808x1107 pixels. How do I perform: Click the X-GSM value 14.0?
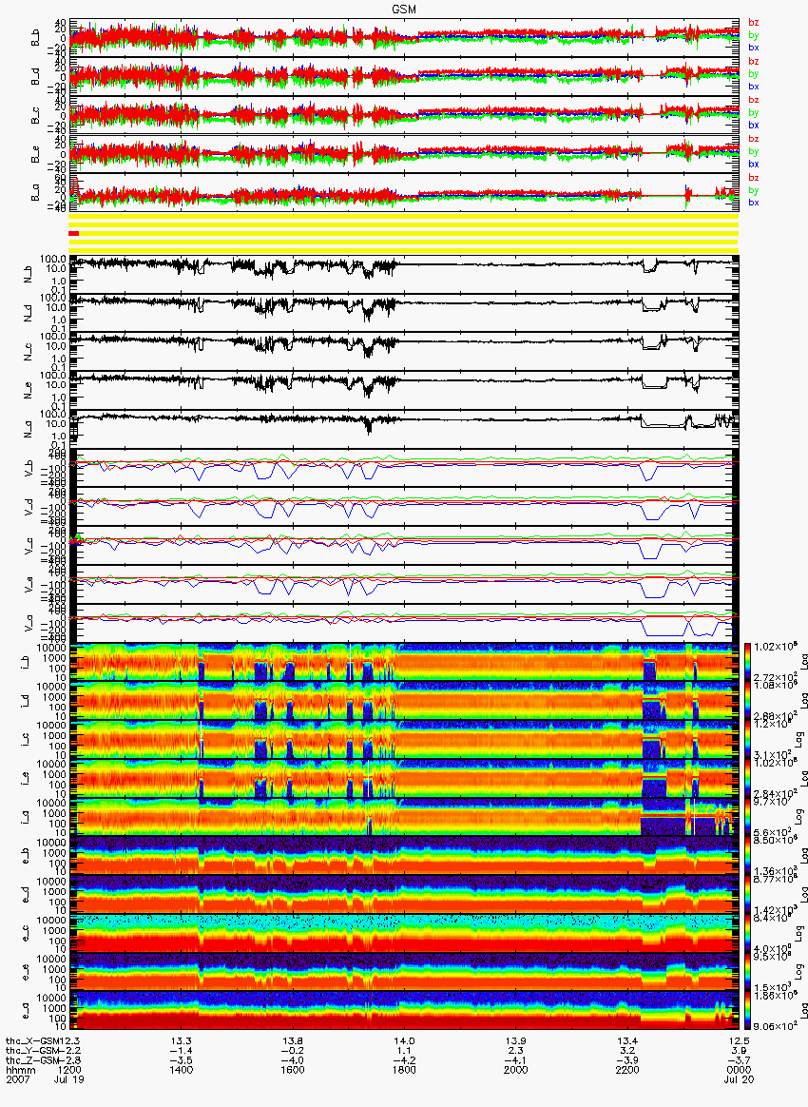pos(404,1041)
